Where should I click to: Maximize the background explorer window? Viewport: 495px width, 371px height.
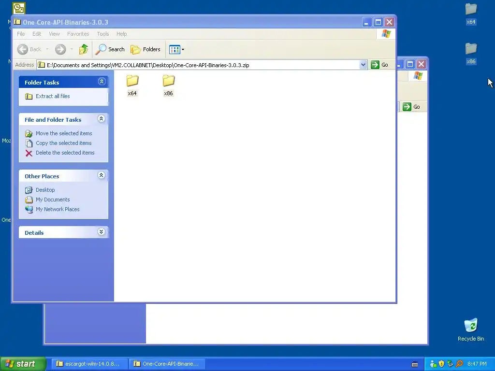tap(410, 64)
